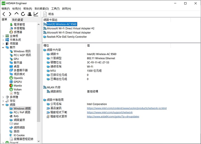Switch to the 我的最愛 sidebar tab
201x144 pixels.
(x=18, y=20)
